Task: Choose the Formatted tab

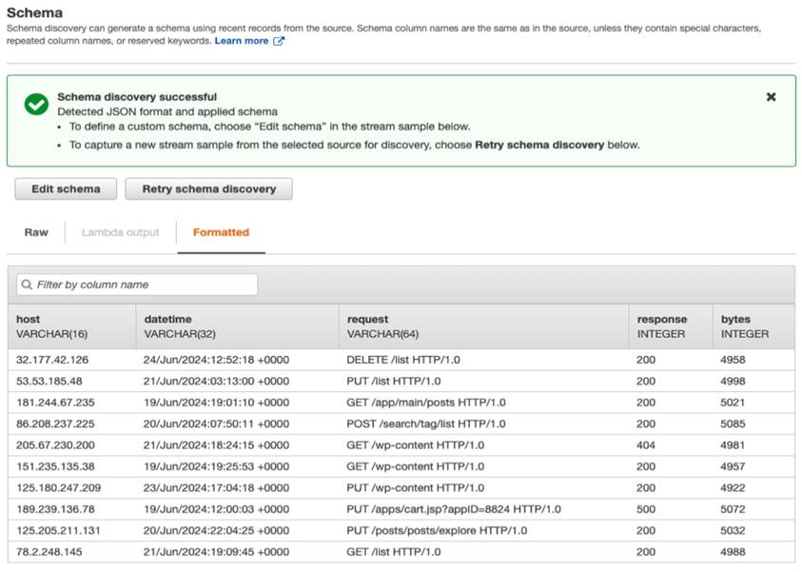Action: (x=221, y=232)
